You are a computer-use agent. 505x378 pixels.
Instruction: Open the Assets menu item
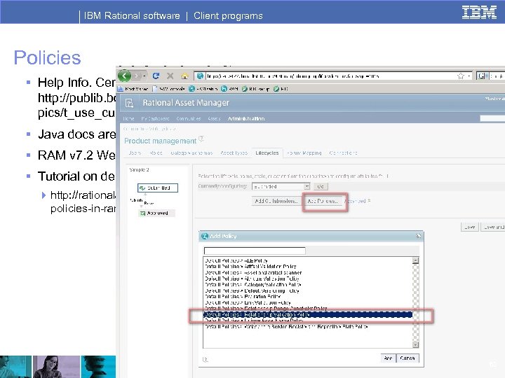[x=214, y=118]
